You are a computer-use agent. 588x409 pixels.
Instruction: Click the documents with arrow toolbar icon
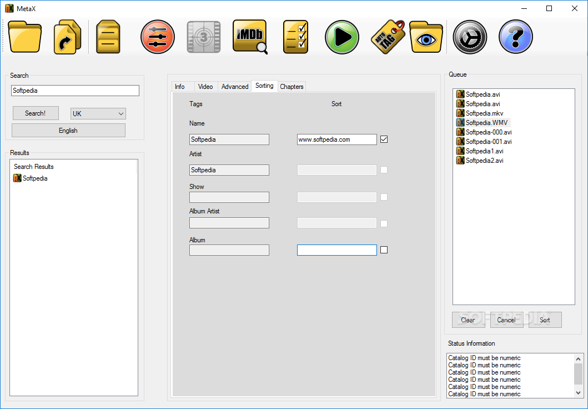(68, 37)
